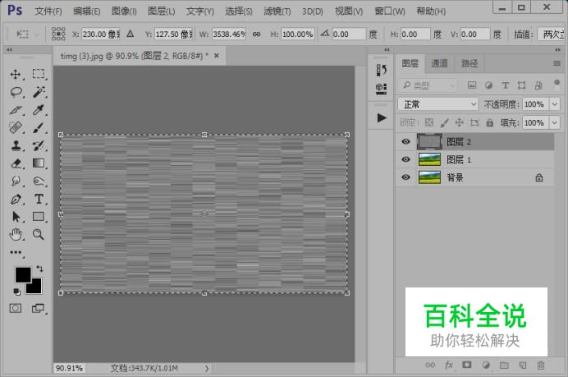
Task: Click the trash icon to delete layer
Action: pyautogui.click(x=541, y=366)
